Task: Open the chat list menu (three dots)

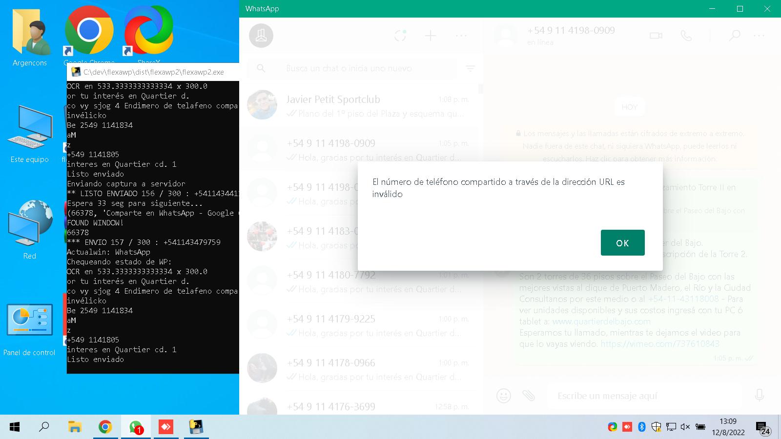Action: click(461, 36)
